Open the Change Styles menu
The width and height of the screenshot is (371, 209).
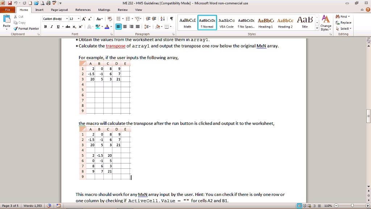point(326,23)
